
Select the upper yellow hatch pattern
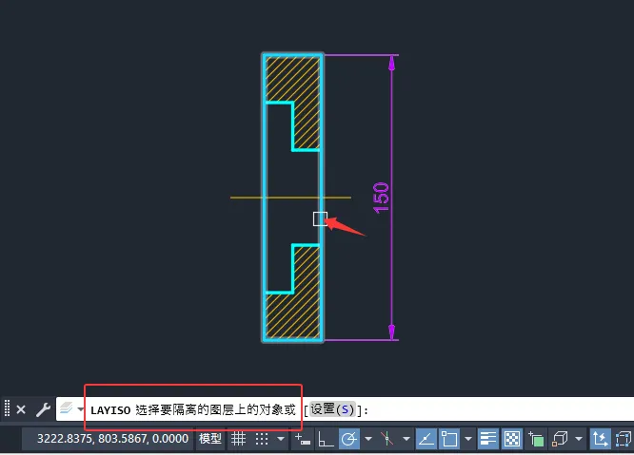(x=307, y=81)
